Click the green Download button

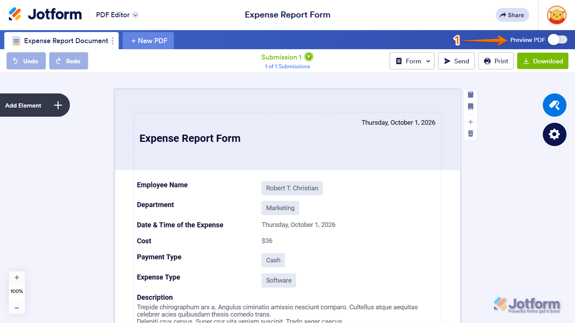tap(543, 61)
